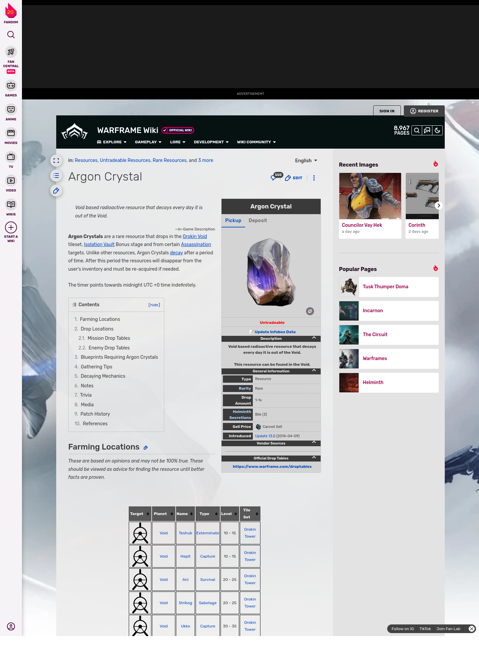Click the Warframe lotus wiki logo
Image resolution: width=479 pixels, height=665 pixels.
(x=75, y=131)
